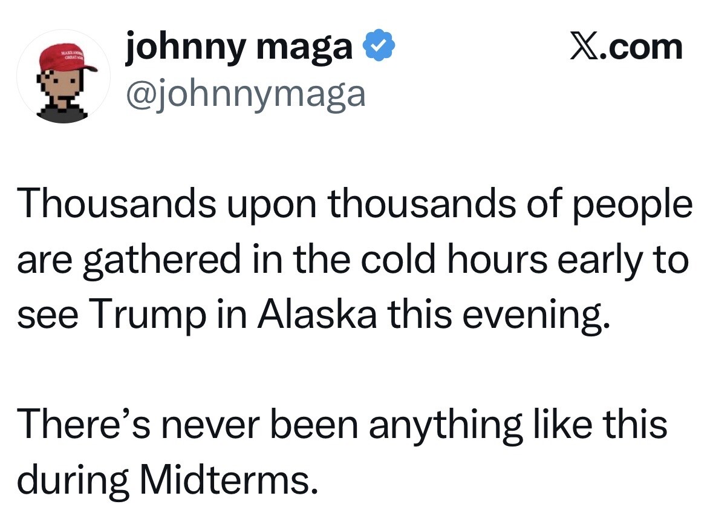The width and height of the screenshot is (713, 510).
Task: Click the blue verified checkmark badge
Action: coord(379,44)
